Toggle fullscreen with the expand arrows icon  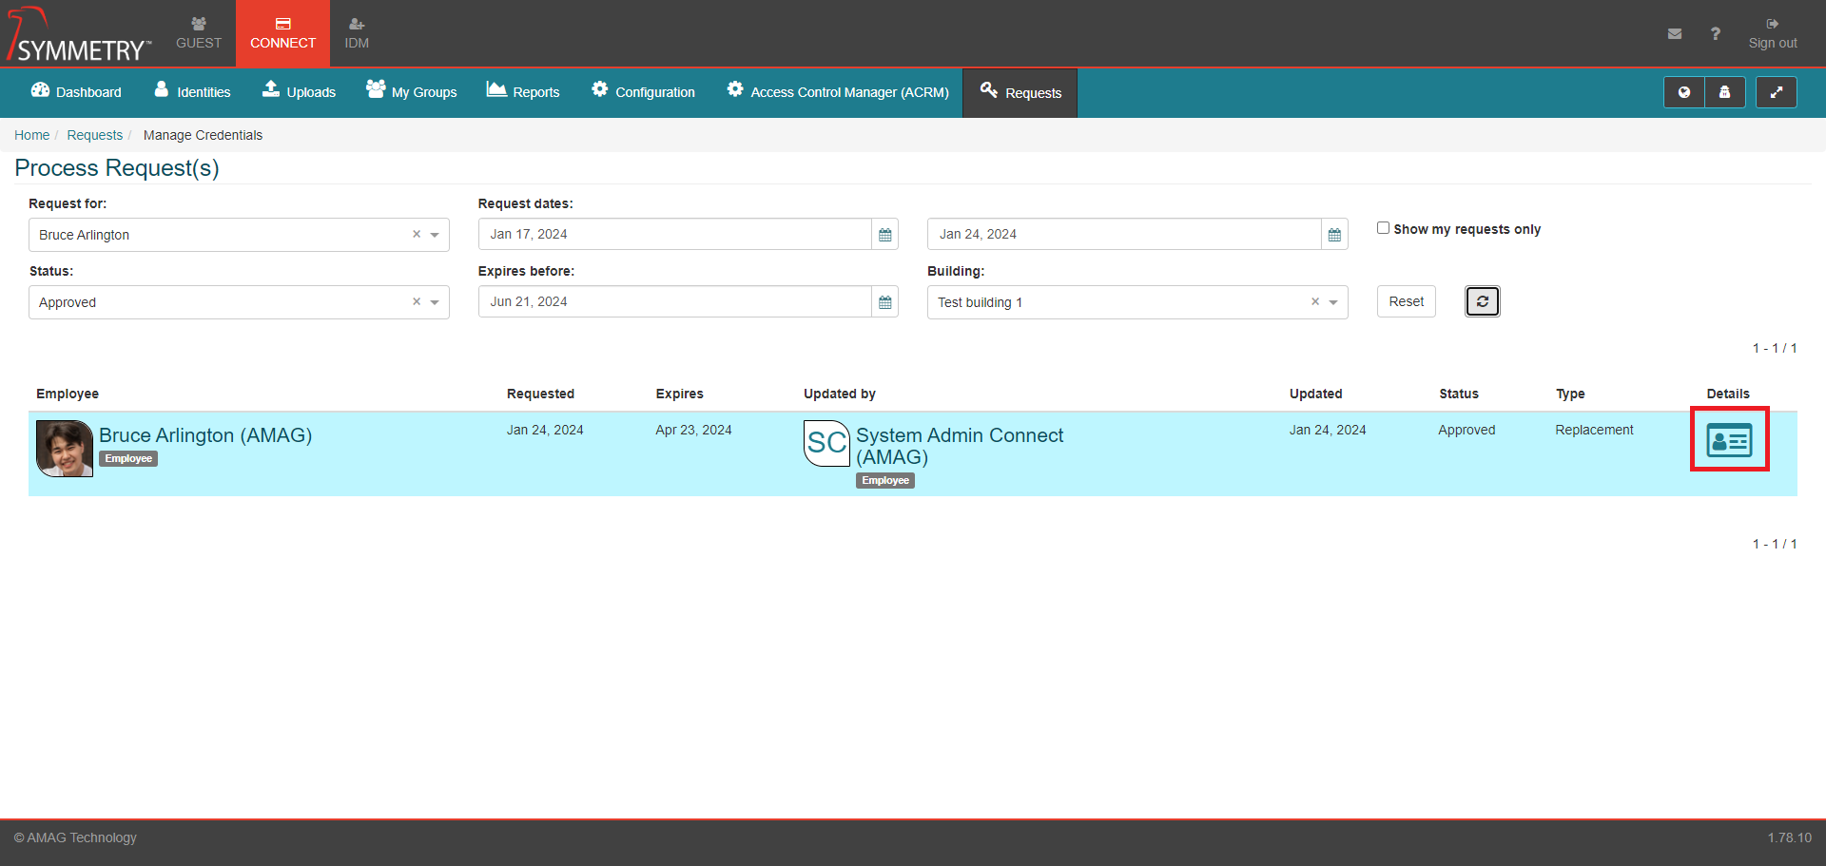coord(1776,92)
